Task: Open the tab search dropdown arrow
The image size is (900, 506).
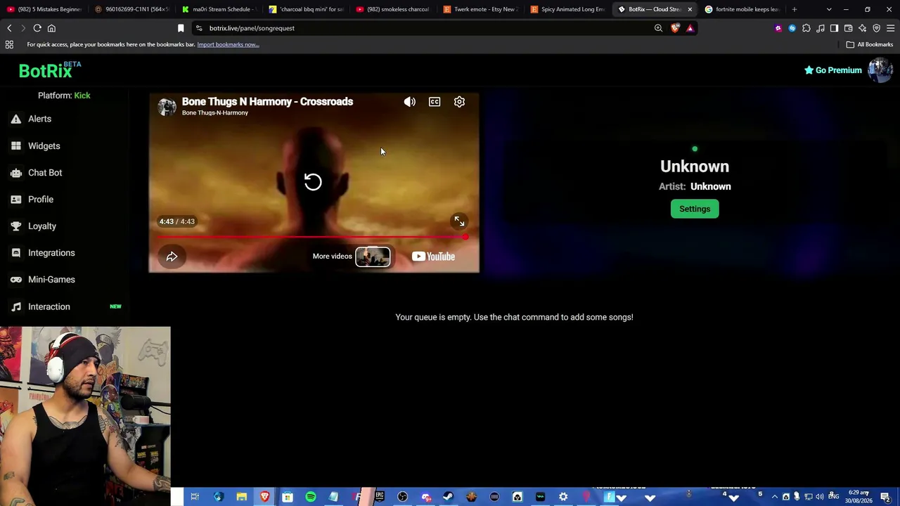Action: coord(829,9)
